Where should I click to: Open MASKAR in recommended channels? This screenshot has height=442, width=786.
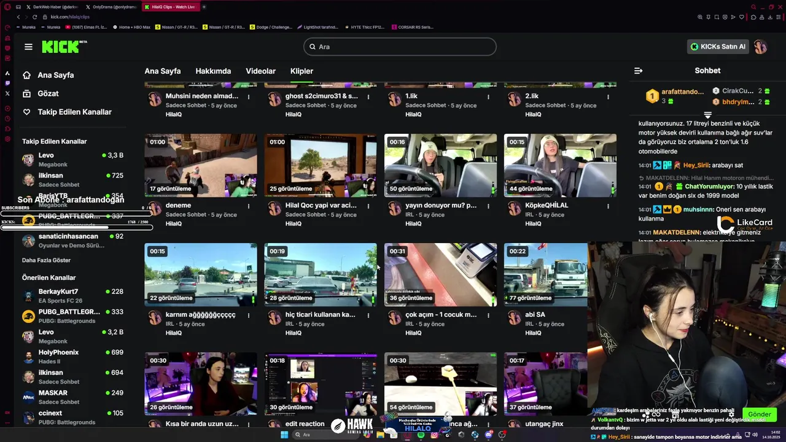click(72, 397)
